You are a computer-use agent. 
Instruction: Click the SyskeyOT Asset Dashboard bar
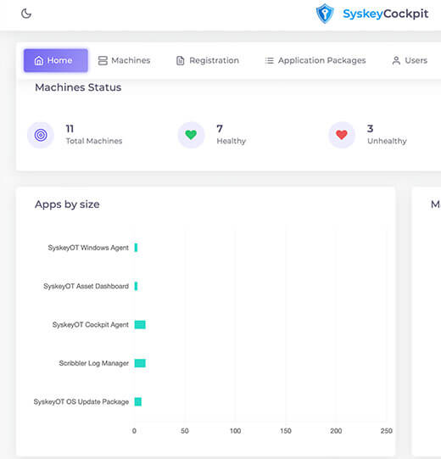pos(136,286)
